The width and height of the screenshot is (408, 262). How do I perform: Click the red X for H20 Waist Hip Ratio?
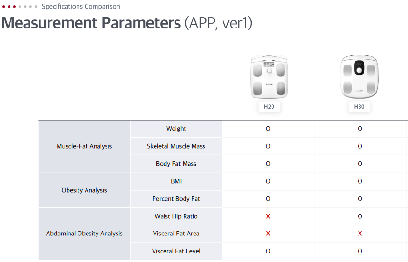point(268,216)
